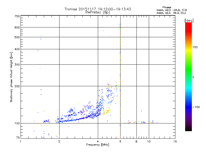Click the y-axis tick label '300'
206x154 pixels.
point(17,65)
